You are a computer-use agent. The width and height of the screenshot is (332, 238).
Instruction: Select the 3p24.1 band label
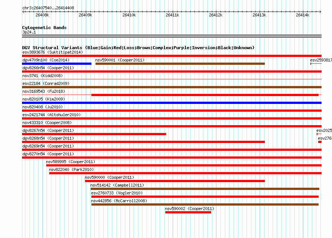(29, 32)
